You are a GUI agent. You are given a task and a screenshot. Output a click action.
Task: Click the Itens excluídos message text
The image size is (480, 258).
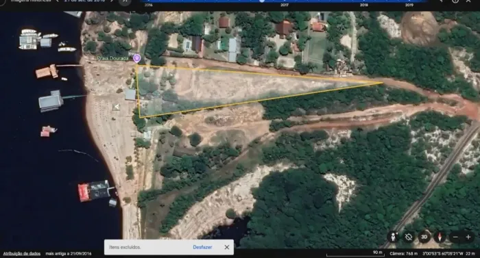click(x=125, y=247)
